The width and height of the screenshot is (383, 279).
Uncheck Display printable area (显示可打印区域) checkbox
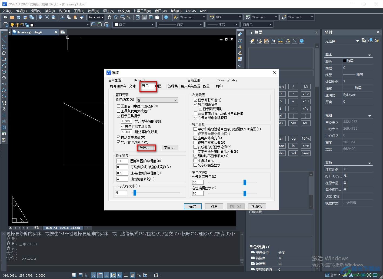coord(195,100)
